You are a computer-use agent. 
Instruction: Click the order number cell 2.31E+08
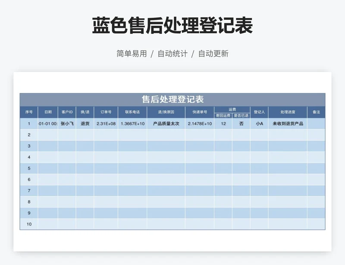(106, 124)
